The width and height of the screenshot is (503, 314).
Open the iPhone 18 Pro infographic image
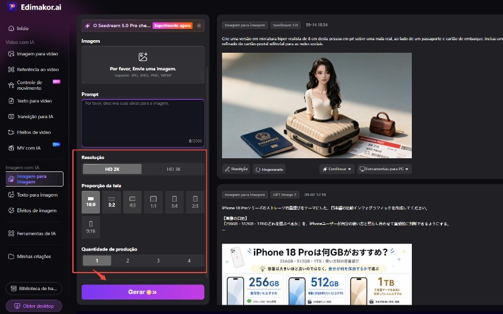(x=317, y=274)
